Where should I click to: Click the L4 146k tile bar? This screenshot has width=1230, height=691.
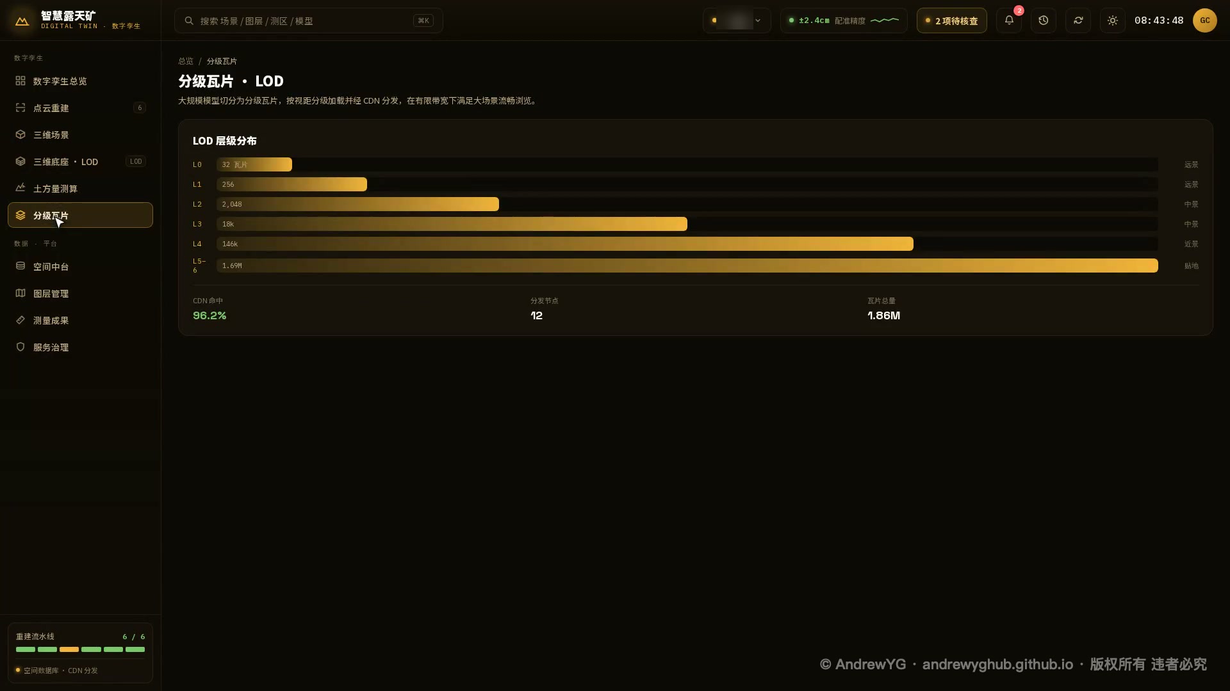click(x=564, y=244)
